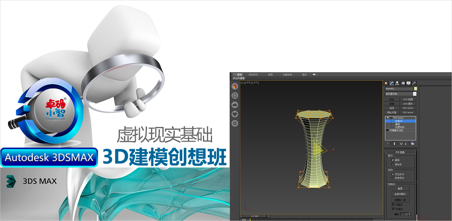Click the ribbon minimize toggle icon after 填充
The height and width of the screenshot is (221, 452).
pos(315,75)
